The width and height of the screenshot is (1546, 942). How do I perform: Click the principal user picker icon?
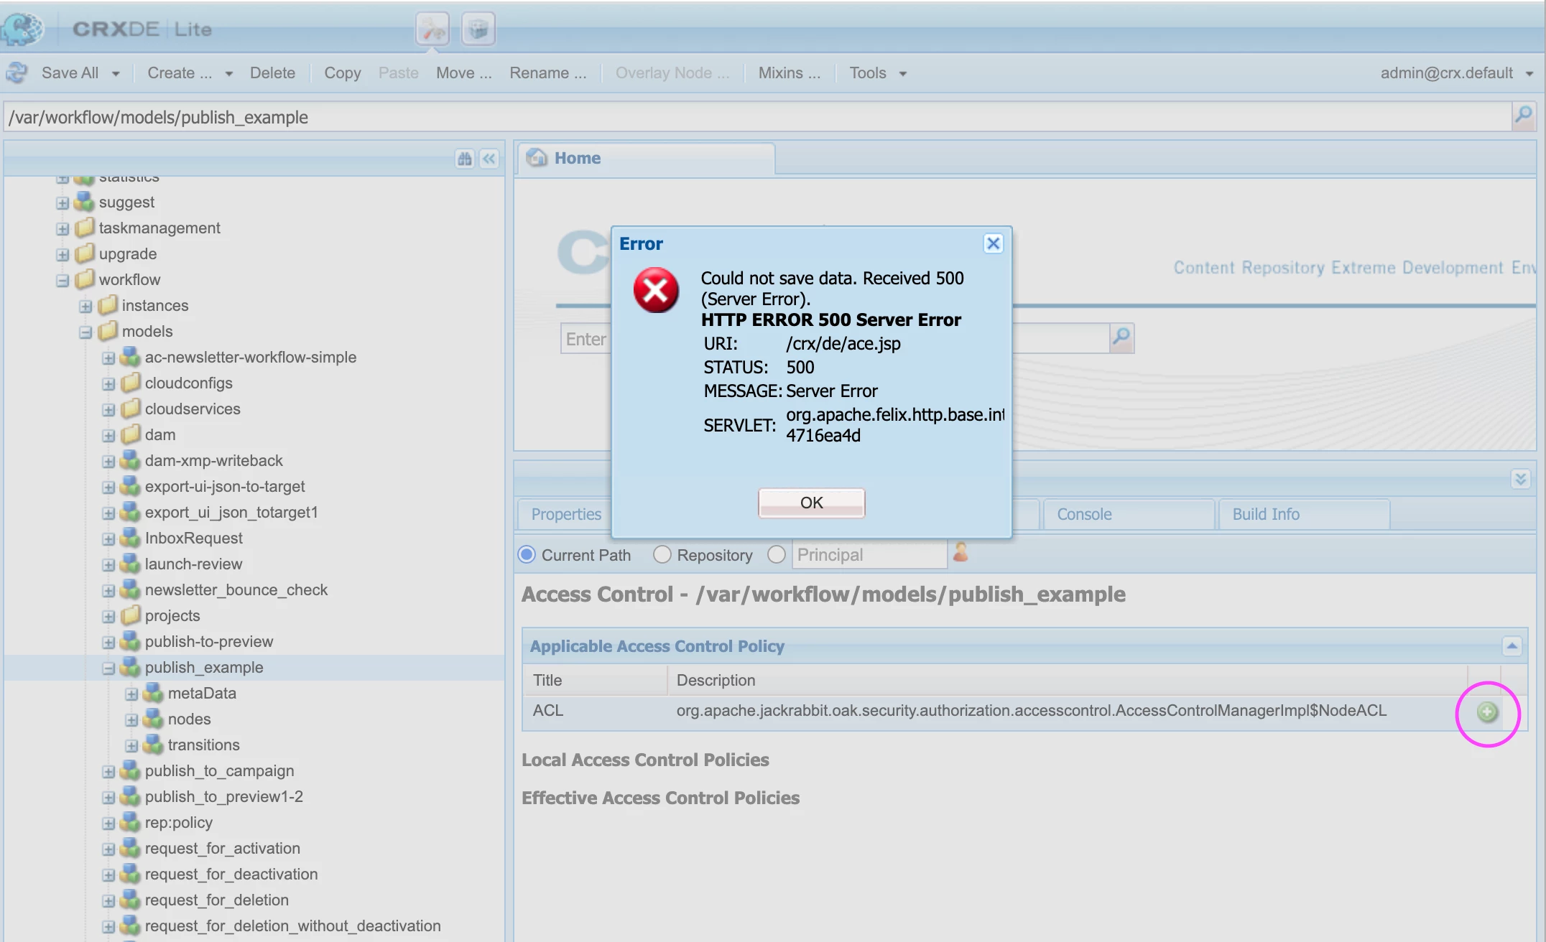pos(961,553)
